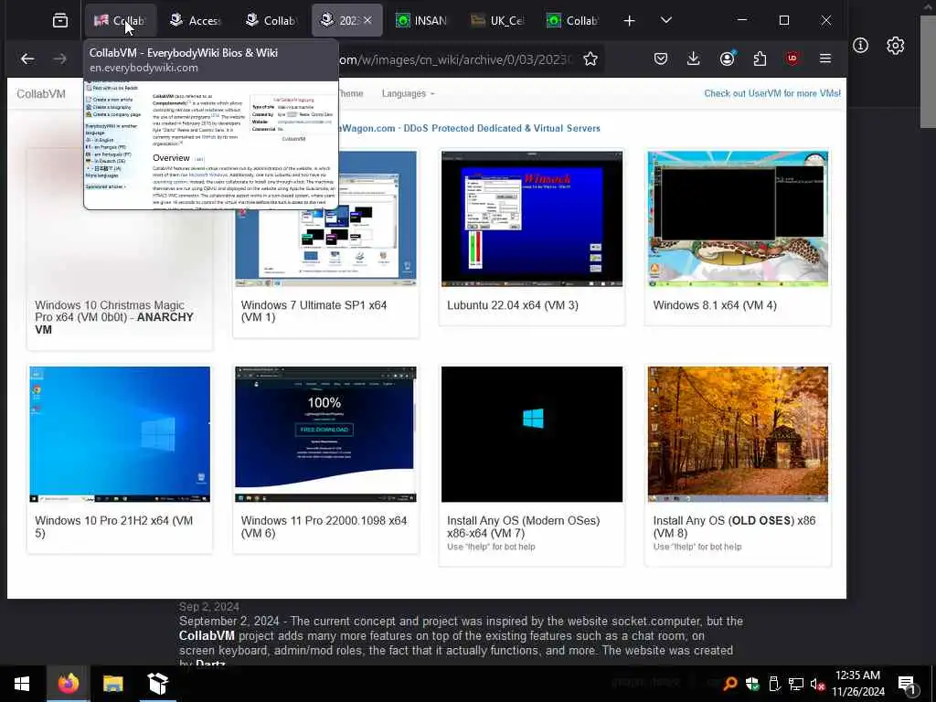Open the Firefox View icon

60,21
